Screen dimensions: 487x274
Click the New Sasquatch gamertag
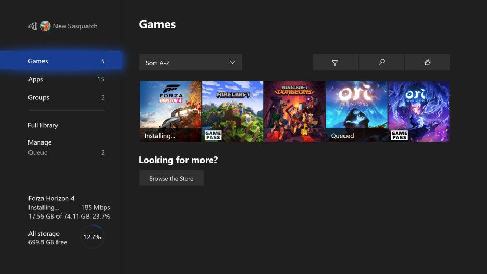click(x=75, y=26)
